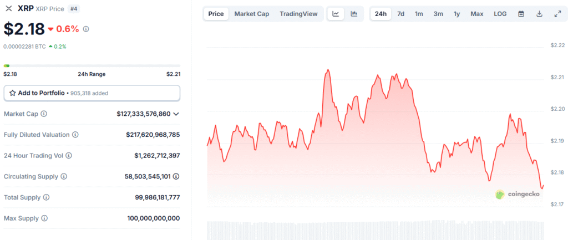The image size is (568, 240).
Task: Switch to candlestick chart view
Action: [354, 14]
